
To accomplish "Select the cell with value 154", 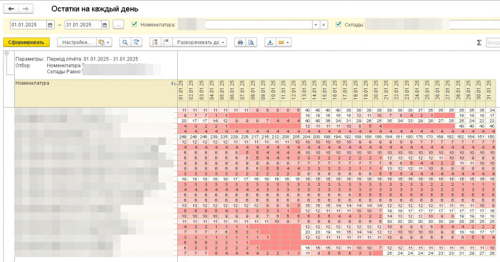I will (470, 136).
